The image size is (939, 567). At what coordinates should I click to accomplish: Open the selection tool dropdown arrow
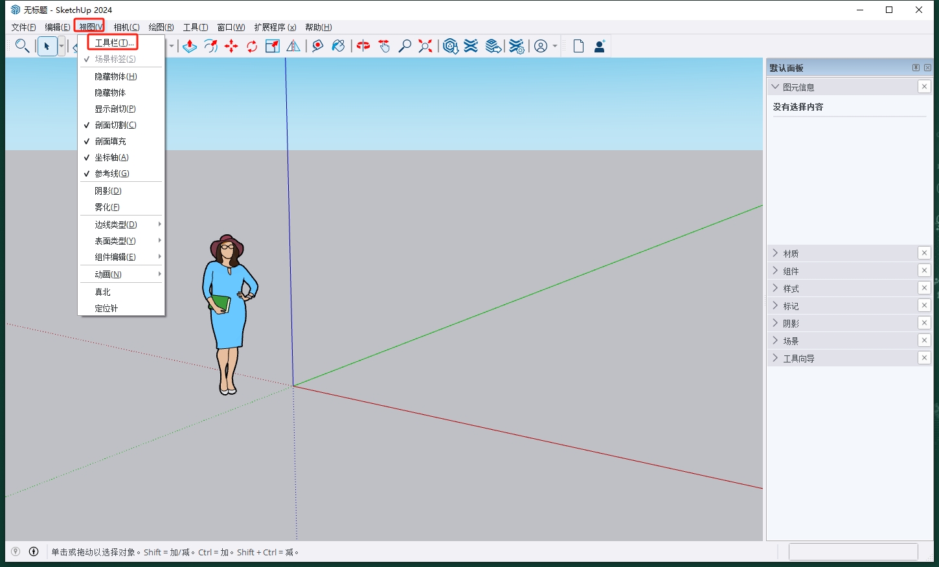tap(60, 46)
